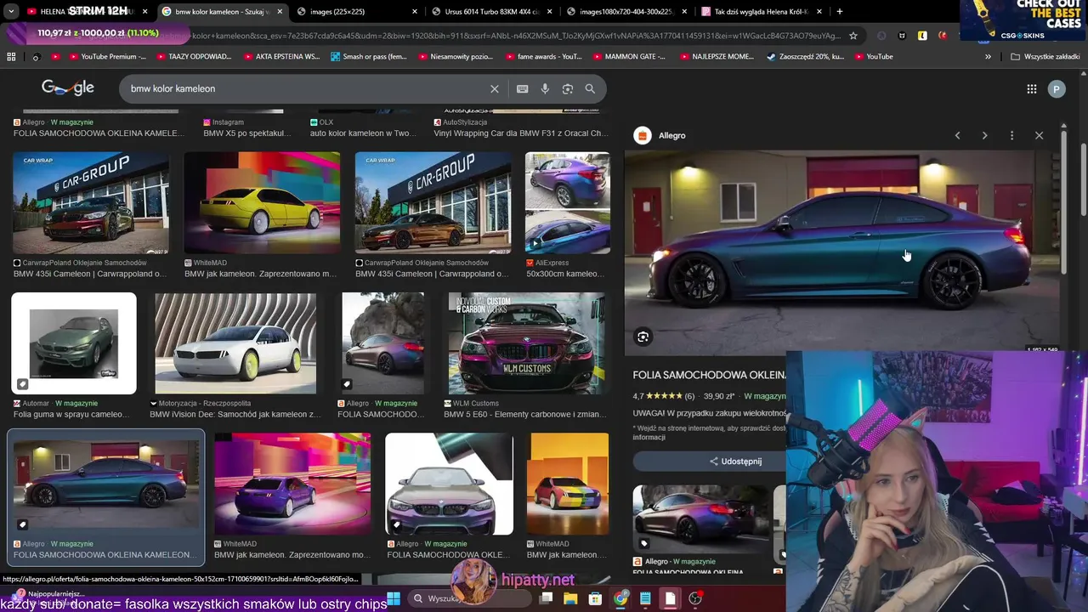
Task: Bookmark this page with the star icon
Action: coord(853,36)
